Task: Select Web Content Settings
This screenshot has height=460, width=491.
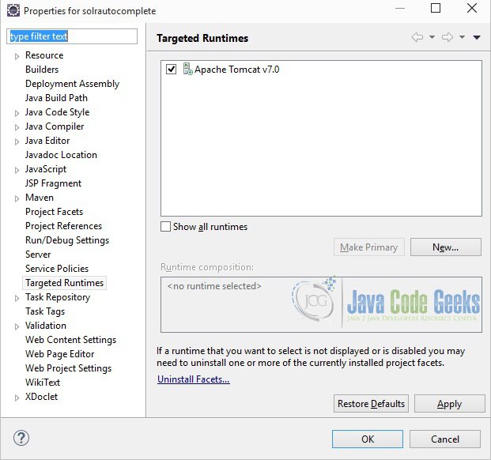Action: (x=71, y=340)
